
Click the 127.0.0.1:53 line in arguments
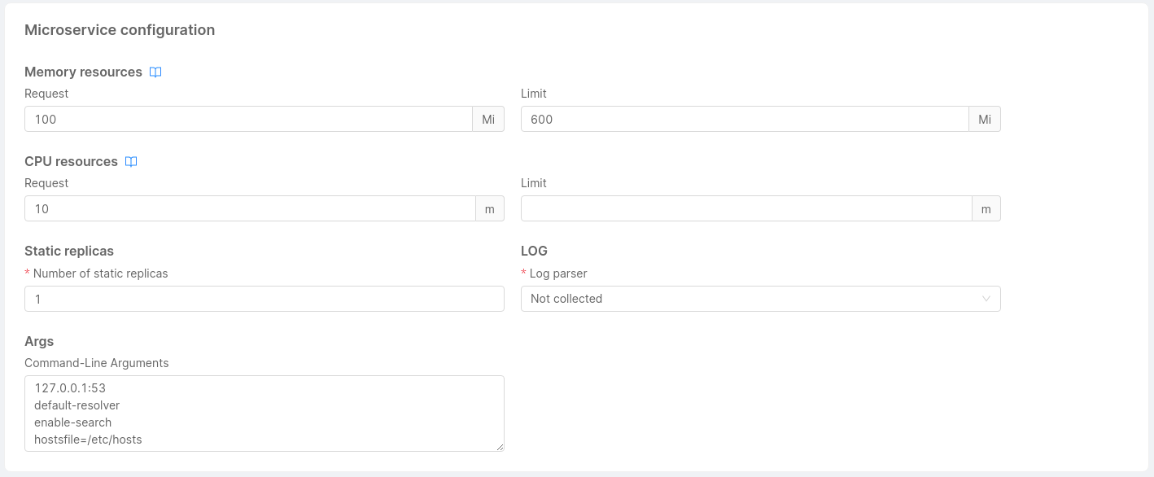tap(70, 388)
